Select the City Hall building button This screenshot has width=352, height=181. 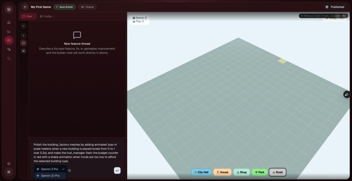coord(201,172)
